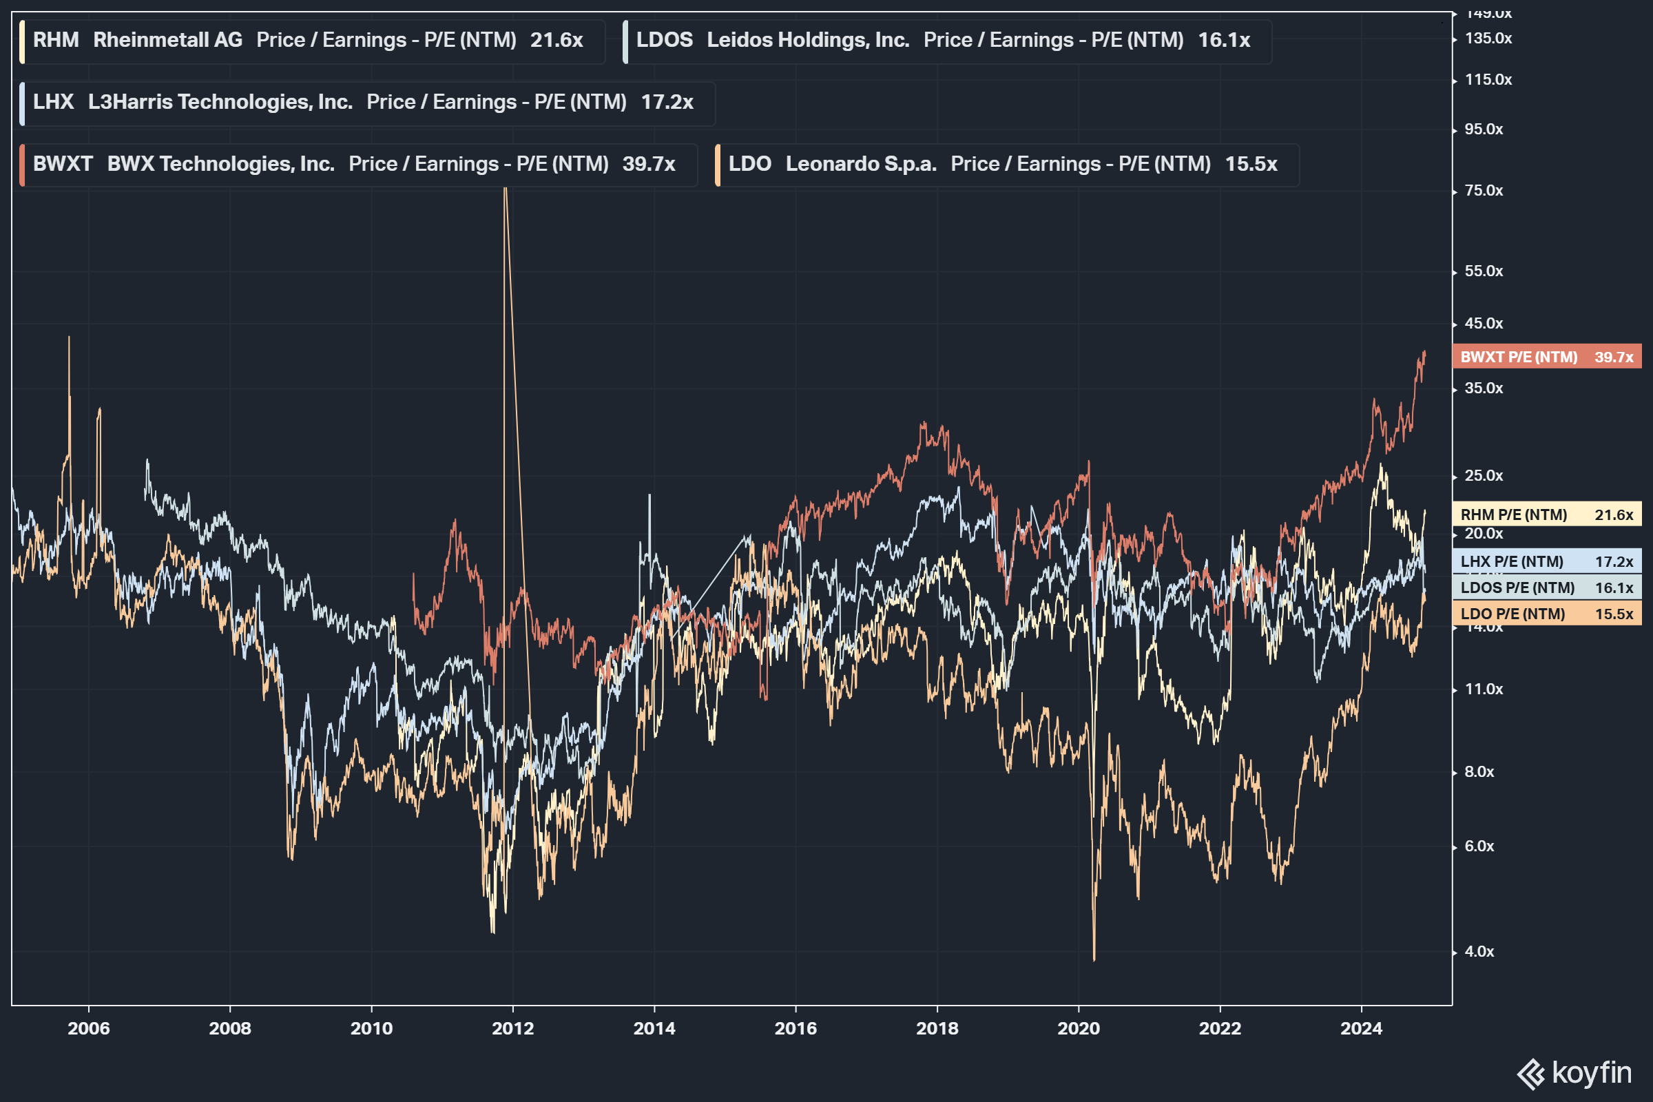Image resolution: width=1653 pixels, height=1102 pixels.
Task: Click the RHM P/E (NTM) 21.6x axis tag
Action: (1546, 514)
